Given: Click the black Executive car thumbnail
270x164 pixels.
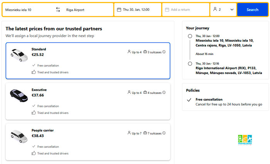Looking at the screenshot, I should point(19,95).
